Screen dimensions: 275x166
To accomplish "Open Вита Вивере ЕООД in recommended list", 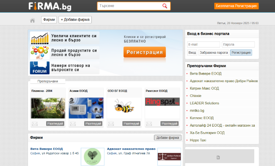I will pyautogui.click(x=206, y=74).
